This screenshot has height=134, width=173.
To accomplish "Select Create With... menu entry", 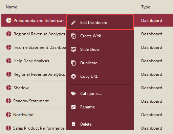I will click(x=100, y=36).
